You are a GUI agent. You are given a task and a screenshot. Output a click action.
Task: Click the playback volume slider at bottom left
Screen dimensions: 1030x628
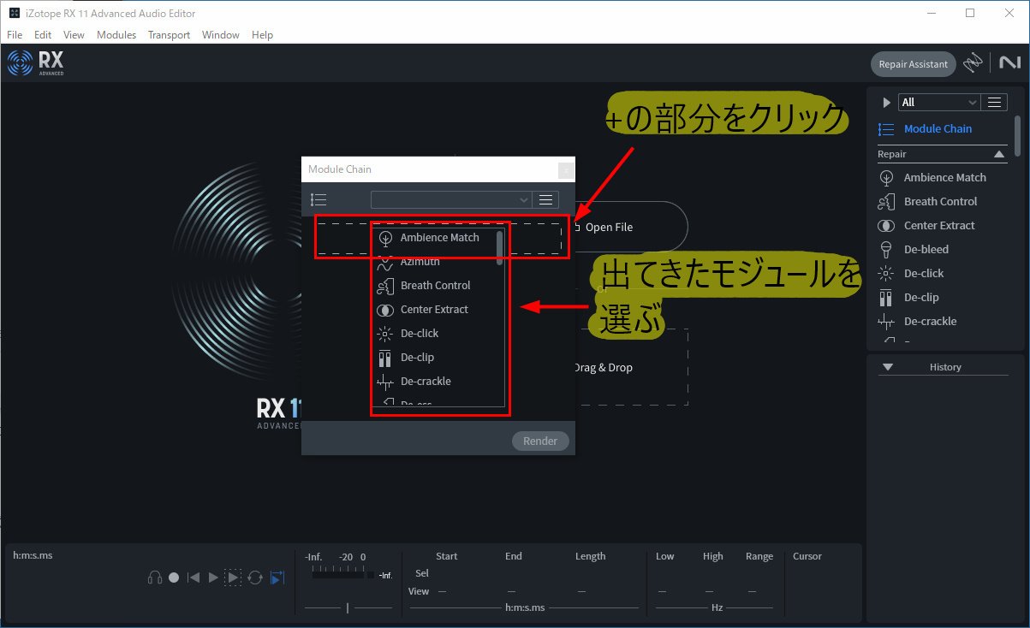coord(347,607)
